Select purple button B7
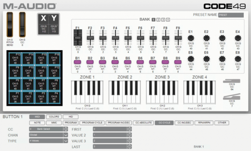 tap(153, 62)
